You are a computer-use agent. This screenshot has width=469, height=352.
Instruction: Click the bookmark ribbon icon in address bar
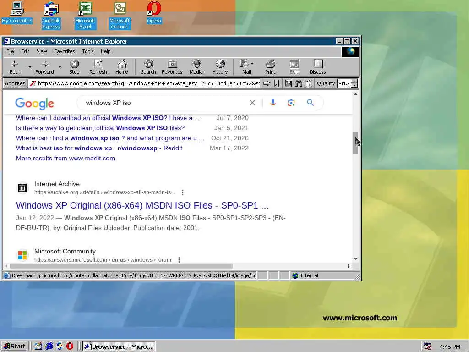277,83
